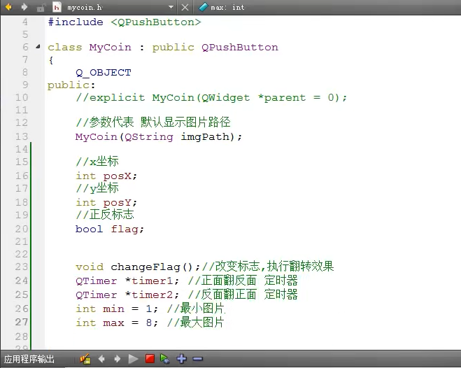Click the *timer1 pointer declaration
Screen dimensions: 461x368
click(x=149, y=281)
